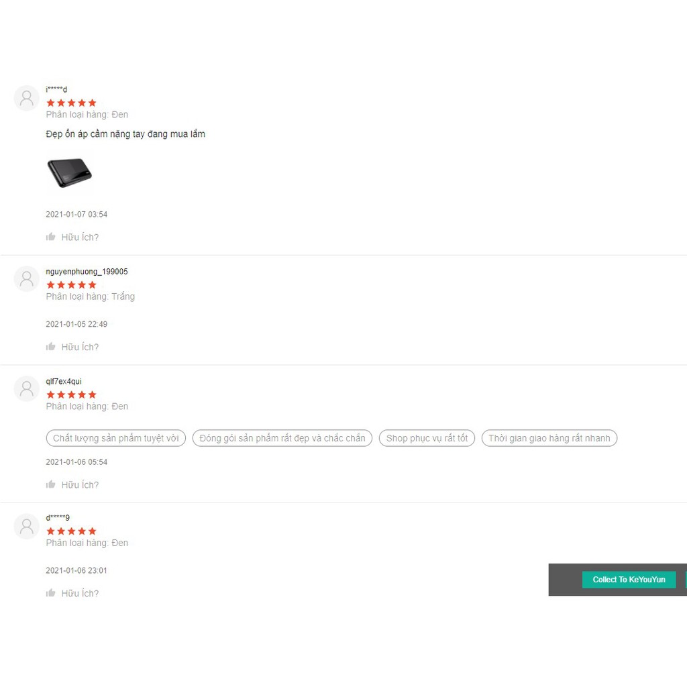Click thumbs-up icon on i*****d's review
This screenshot has width=687, height=687.
(x=51, y=237)
